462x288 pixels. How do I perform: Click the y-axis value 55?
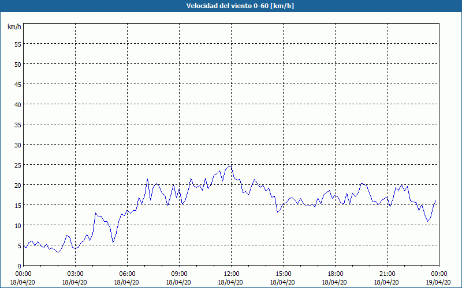pyautogui.click(x=18, y=44)
